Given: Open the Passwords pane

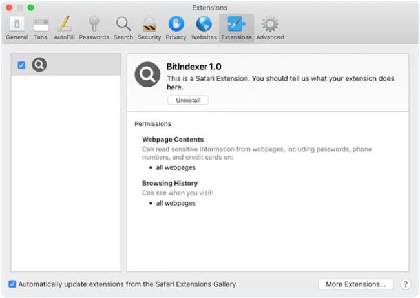Looking at the screenshot, I should [x=94, y=28].
